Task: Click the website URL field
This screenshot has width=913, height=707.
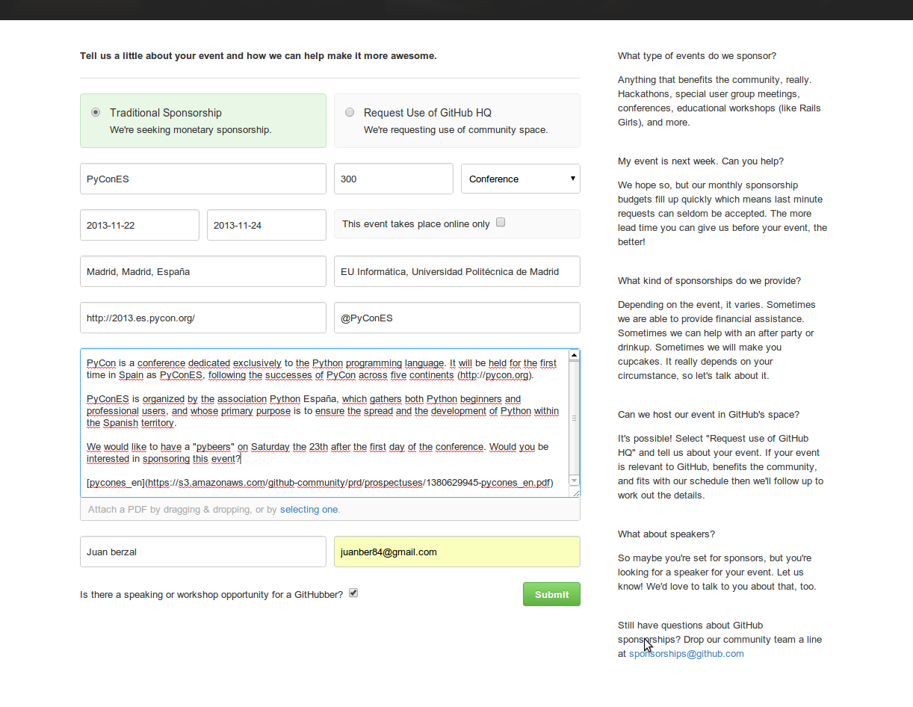Action: 202,318
